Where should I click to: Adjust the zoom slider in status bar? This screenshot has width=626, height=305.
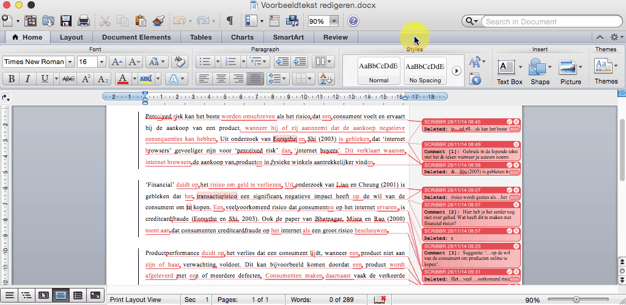point(576,300)
